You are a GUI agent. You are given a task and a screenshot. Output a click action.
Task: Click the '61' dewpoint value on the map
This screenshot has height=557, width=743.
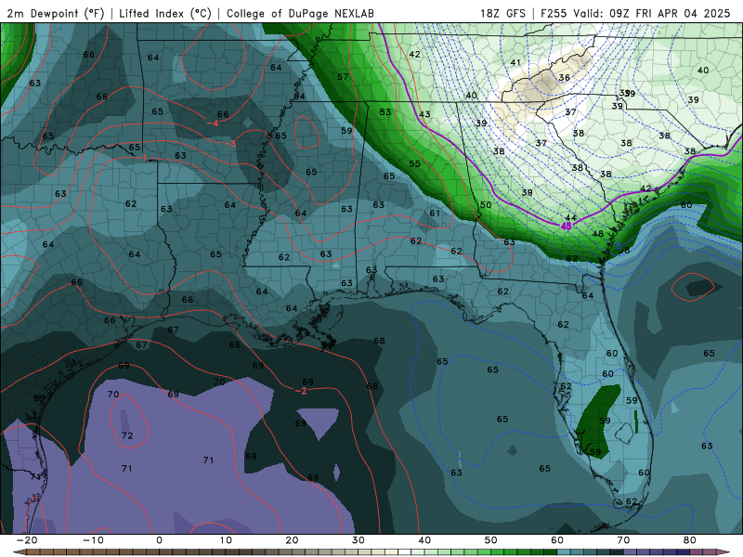435,214
